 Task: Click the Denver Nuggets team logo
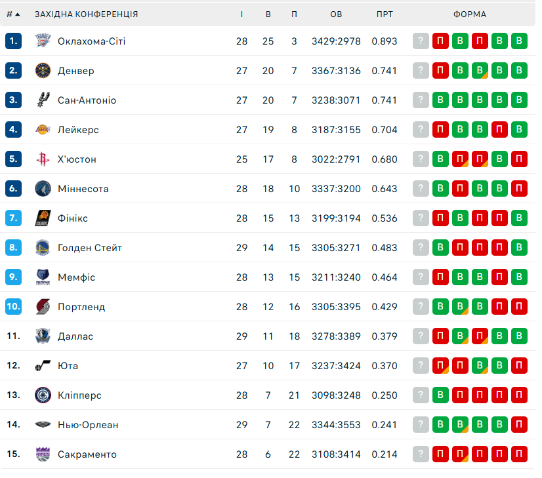click(43, 71)
